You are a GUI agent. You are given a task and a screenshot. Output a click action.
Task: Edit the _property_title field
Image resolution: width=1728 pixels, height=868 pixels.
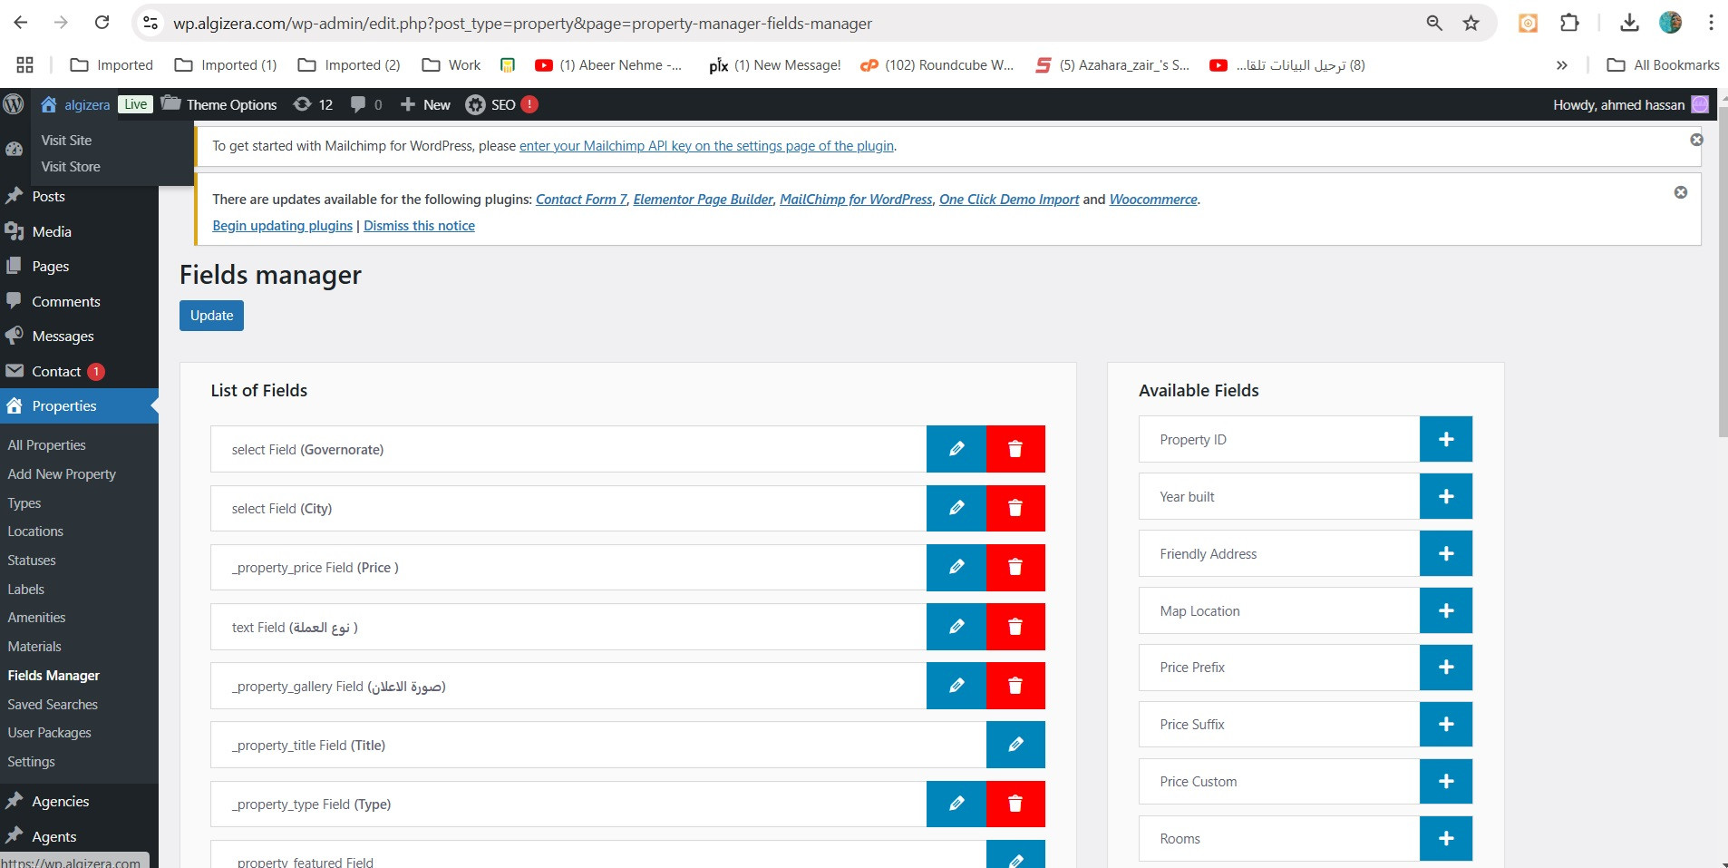coord(1015,745)
